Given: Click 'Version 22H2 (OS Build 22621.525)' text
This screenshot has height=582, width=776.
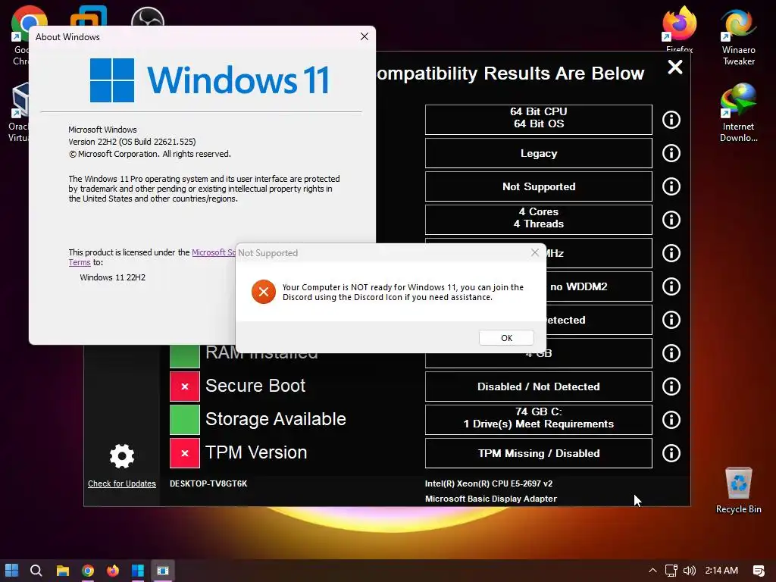Looking at the screenshot, I should (132, 142).
